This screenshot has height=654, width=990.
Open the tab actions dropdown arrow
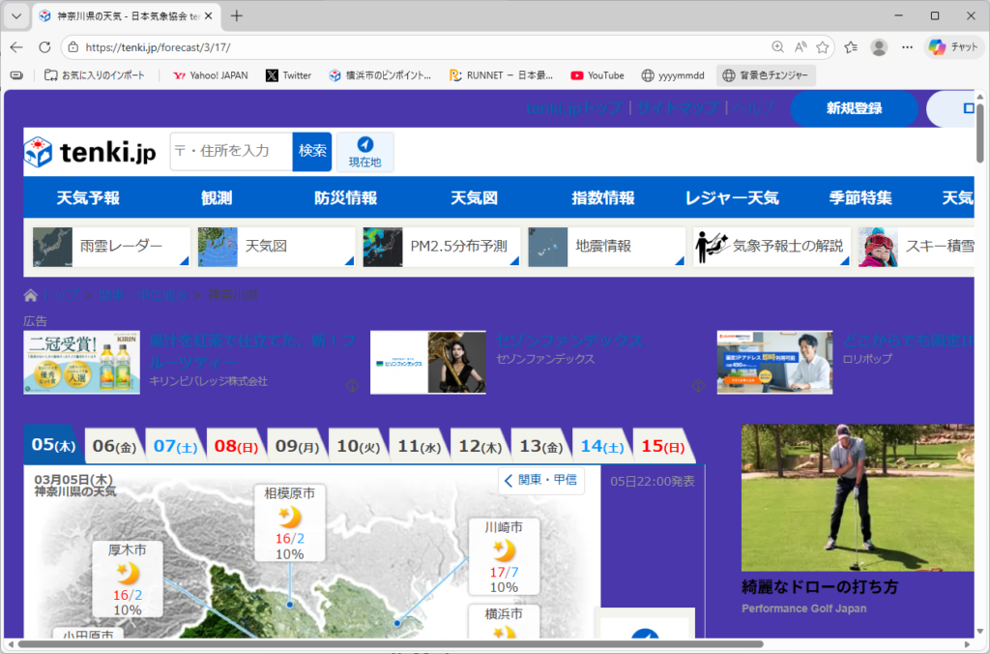(16, 15)
